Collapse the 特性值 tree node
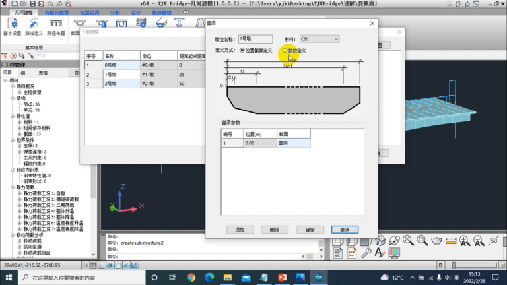 click(13, 116)
